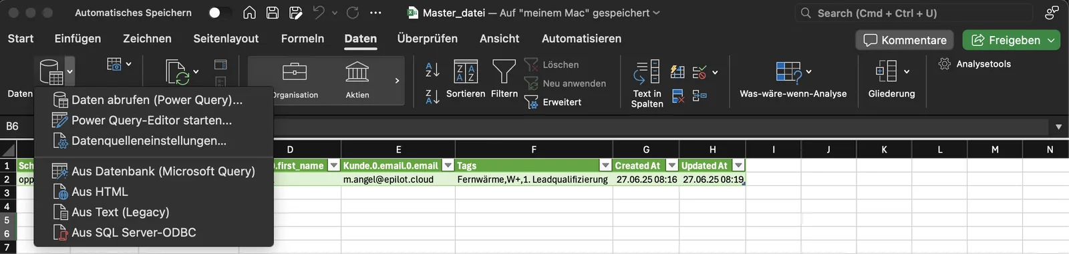Open filter dropdown on Created At column
This screenshot has width=1069, height=254.
point(672,165)
